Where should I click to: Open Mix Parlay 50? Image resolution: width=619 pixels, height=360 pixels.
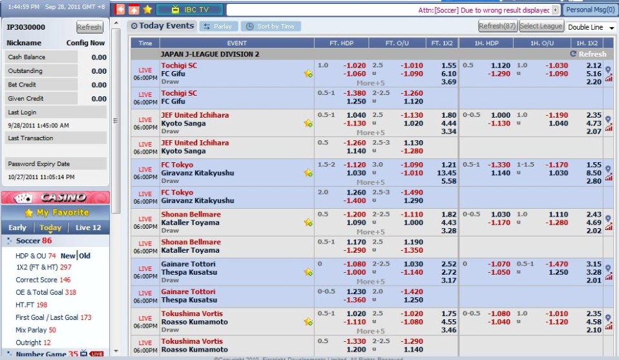tap(36, 330)
